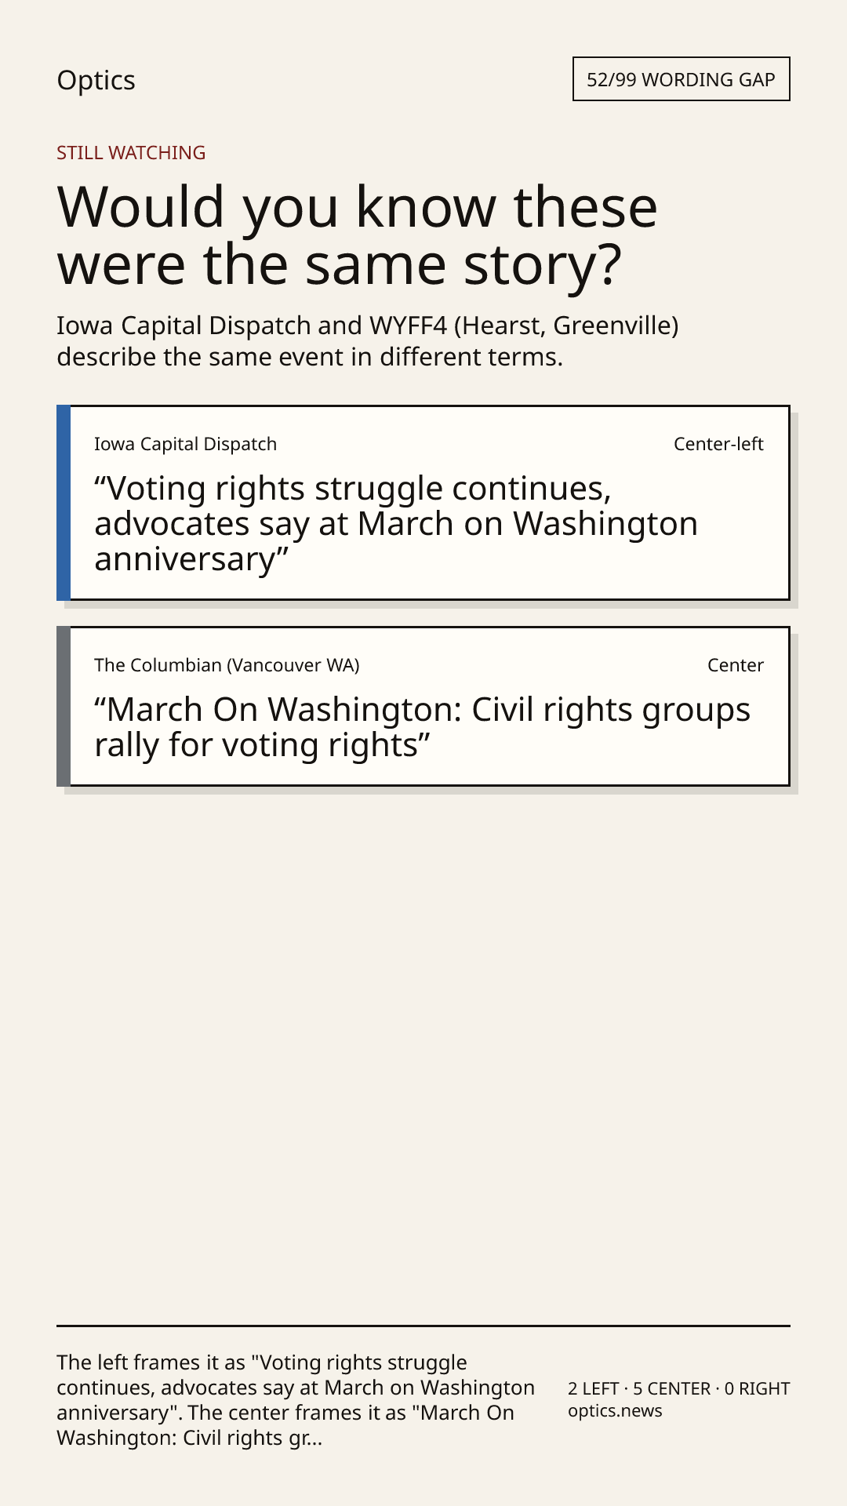
Task: Click the horizontal divider line above the footer
Action: [423, 1326]
